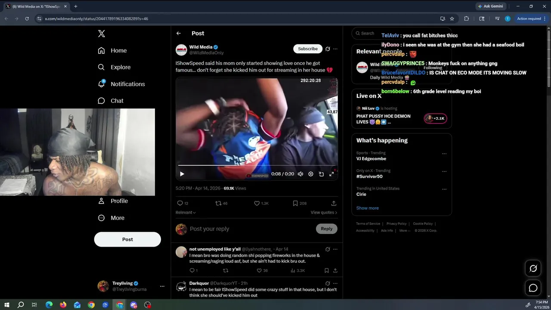The width and height of the screenshot is (551, 310).
Task: Open options for Cirie trend
Action: (444, 189)
